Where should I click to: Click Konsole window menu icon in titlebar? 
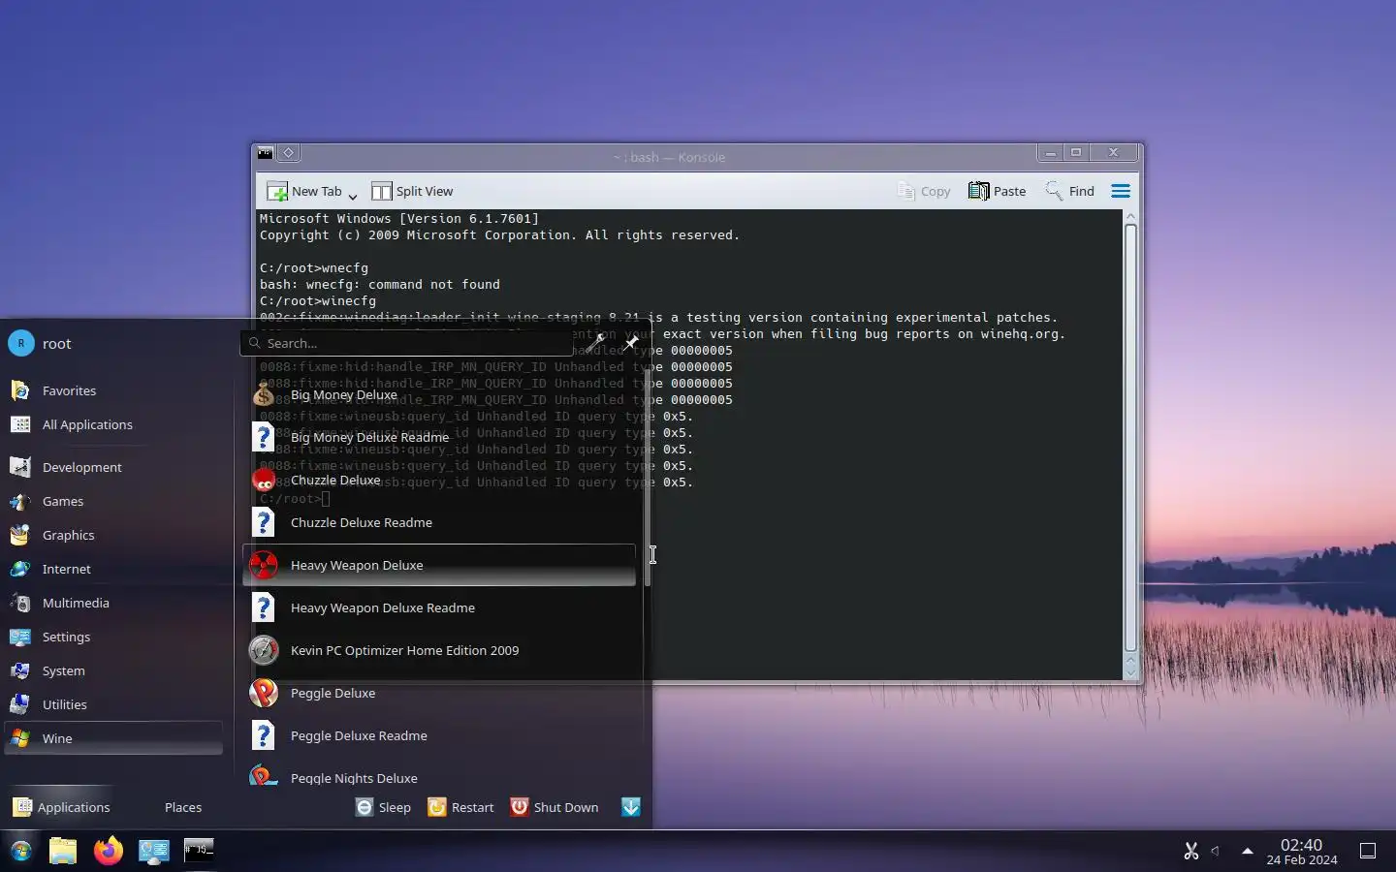265,153
